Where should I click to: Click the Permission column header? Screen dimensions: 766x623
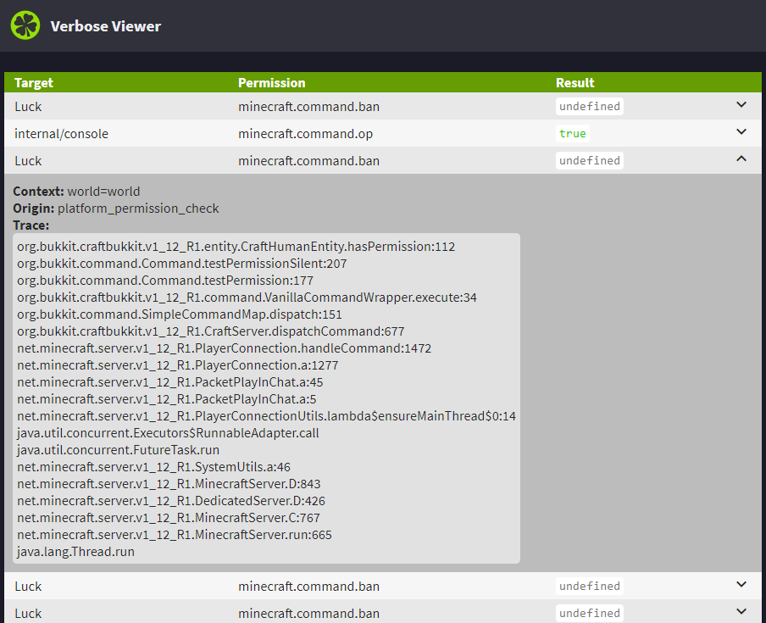point(271,83)
